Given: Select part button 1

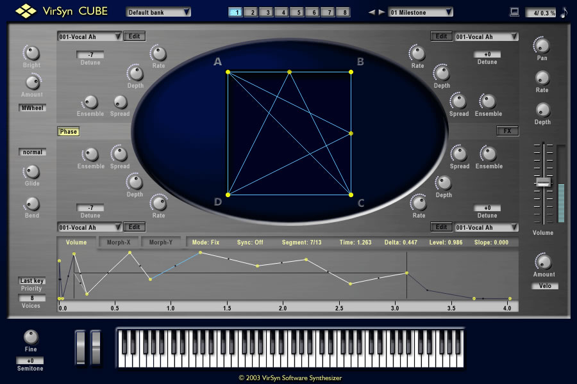Looking at the screenshot, I should point(235,12).
